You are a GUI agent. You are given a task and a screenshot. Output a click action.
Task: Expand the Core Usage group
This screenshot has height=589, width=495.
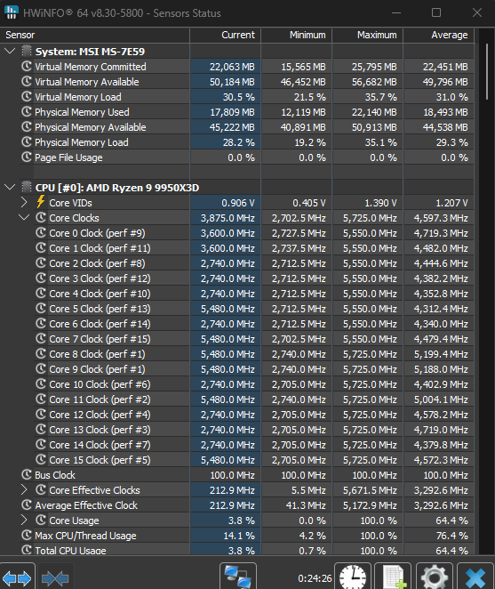tap(24, 520)
